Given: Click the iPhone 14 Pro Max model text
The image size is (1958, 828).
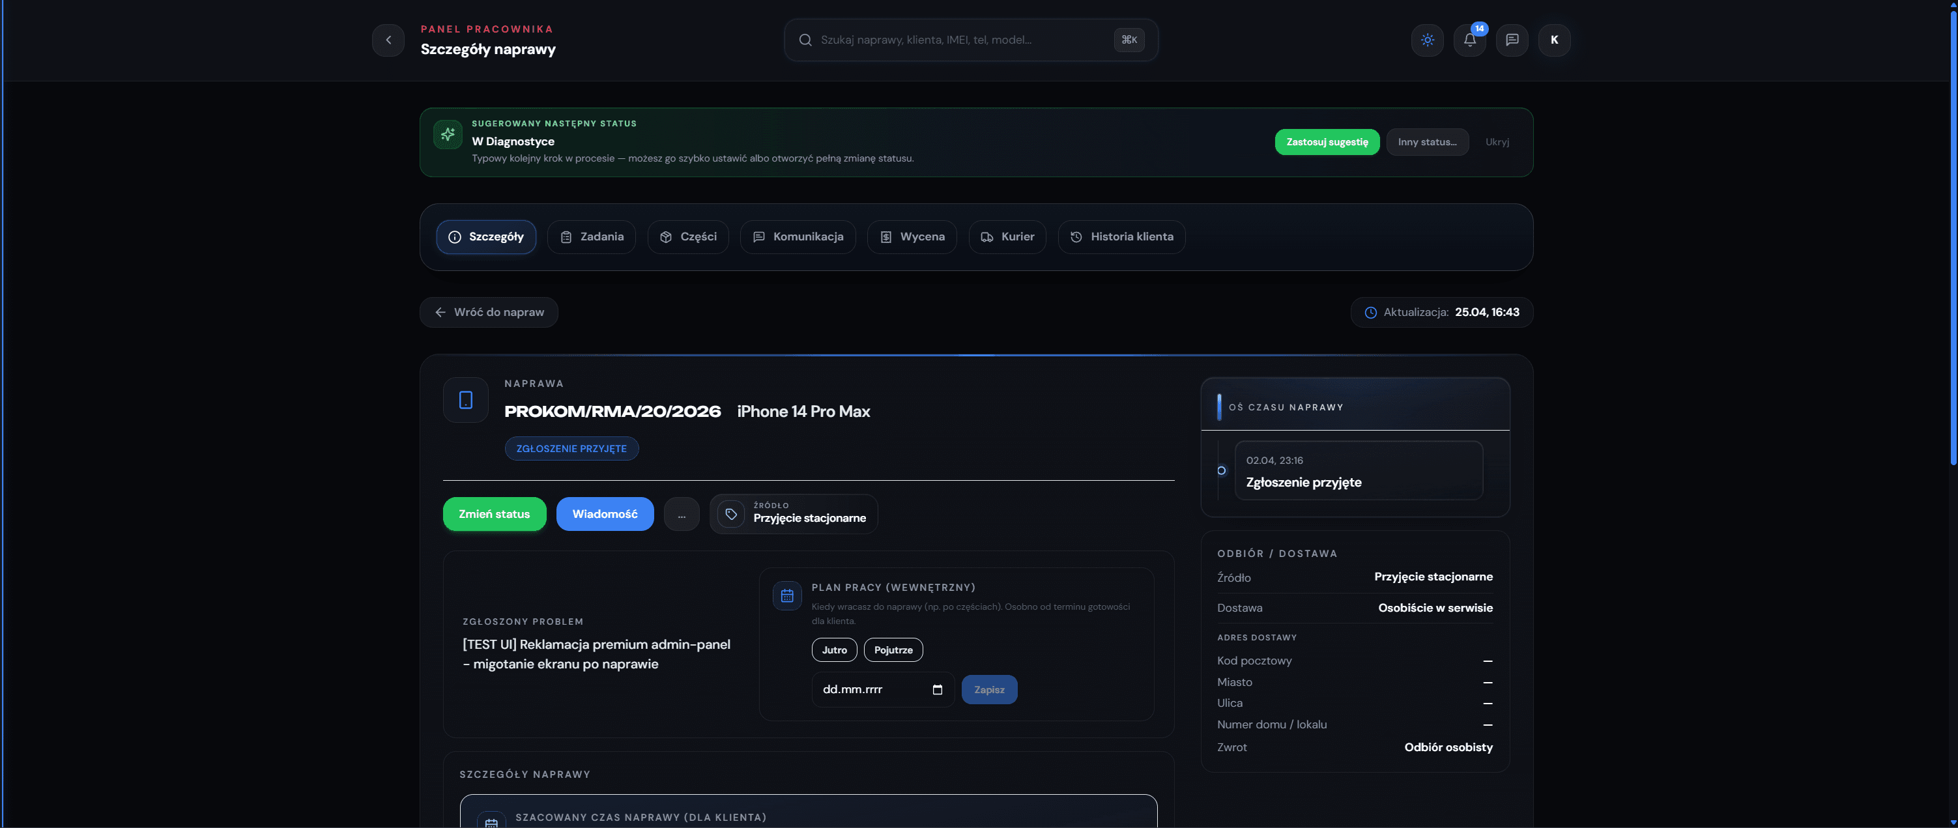Looking at the screenshot, I should point(803,412).
